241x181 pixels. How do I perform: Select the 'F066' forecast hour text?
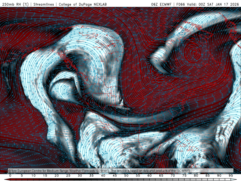(x=180, y=4)
